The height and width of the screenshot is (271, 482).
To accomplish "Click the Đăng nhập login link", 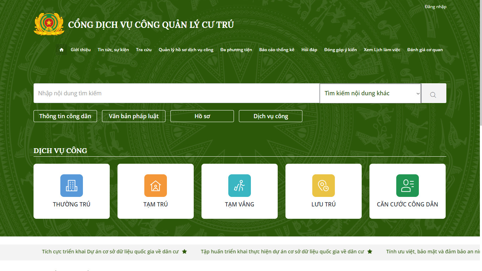I will 435,7.
